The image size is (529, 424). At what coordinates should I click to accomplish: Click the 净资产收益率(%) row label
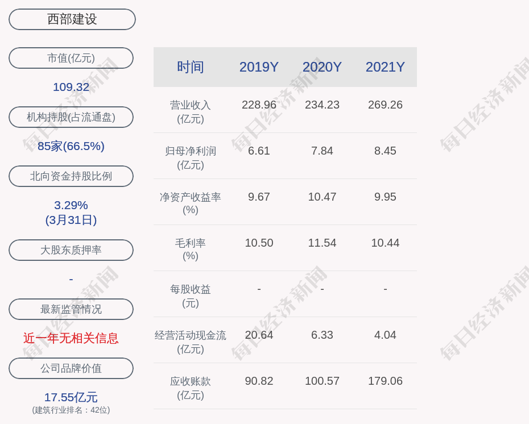[x=191, y=203]
